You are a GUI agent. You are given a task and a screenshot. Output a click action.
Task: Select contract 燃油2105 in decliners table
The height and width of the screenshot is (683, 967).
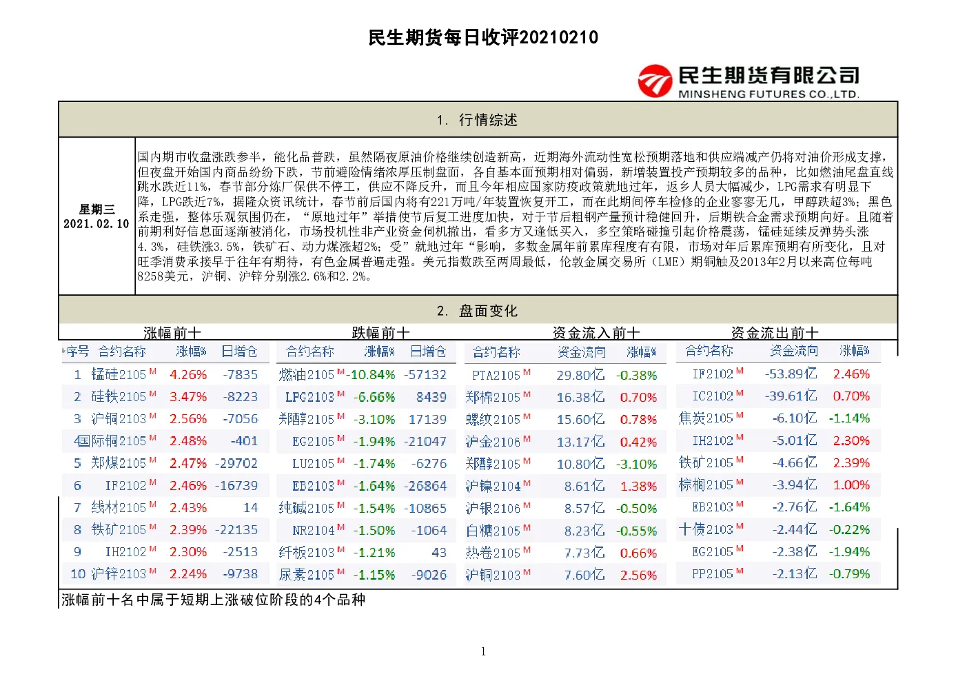(x=307, y=375)
